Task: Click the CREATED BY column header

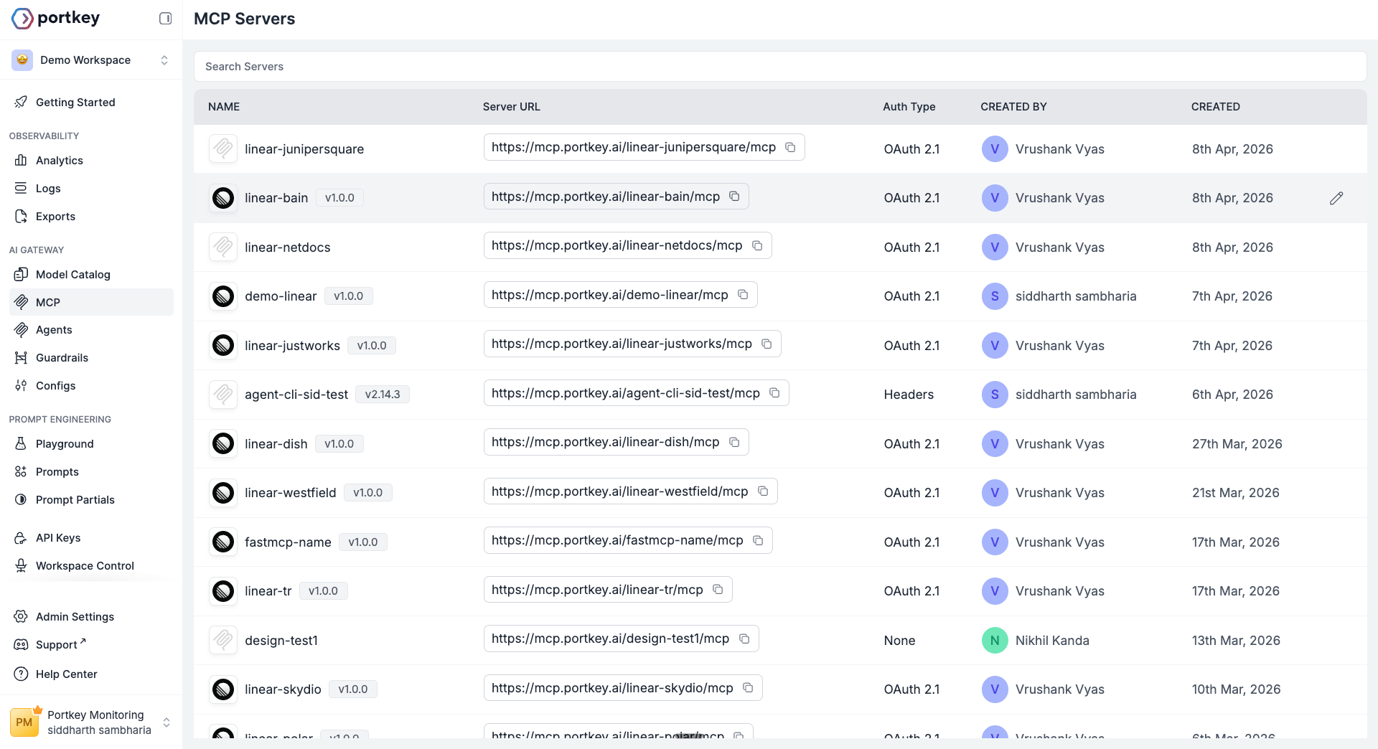Action: point(1014,107)
